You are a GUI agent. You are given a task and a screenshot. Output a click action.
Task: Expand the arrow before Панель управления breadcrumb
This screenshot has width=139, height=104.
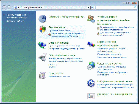click(19, 8)
